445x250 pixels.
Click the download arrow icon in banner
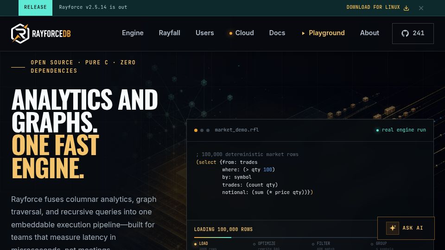coord(406,8)
